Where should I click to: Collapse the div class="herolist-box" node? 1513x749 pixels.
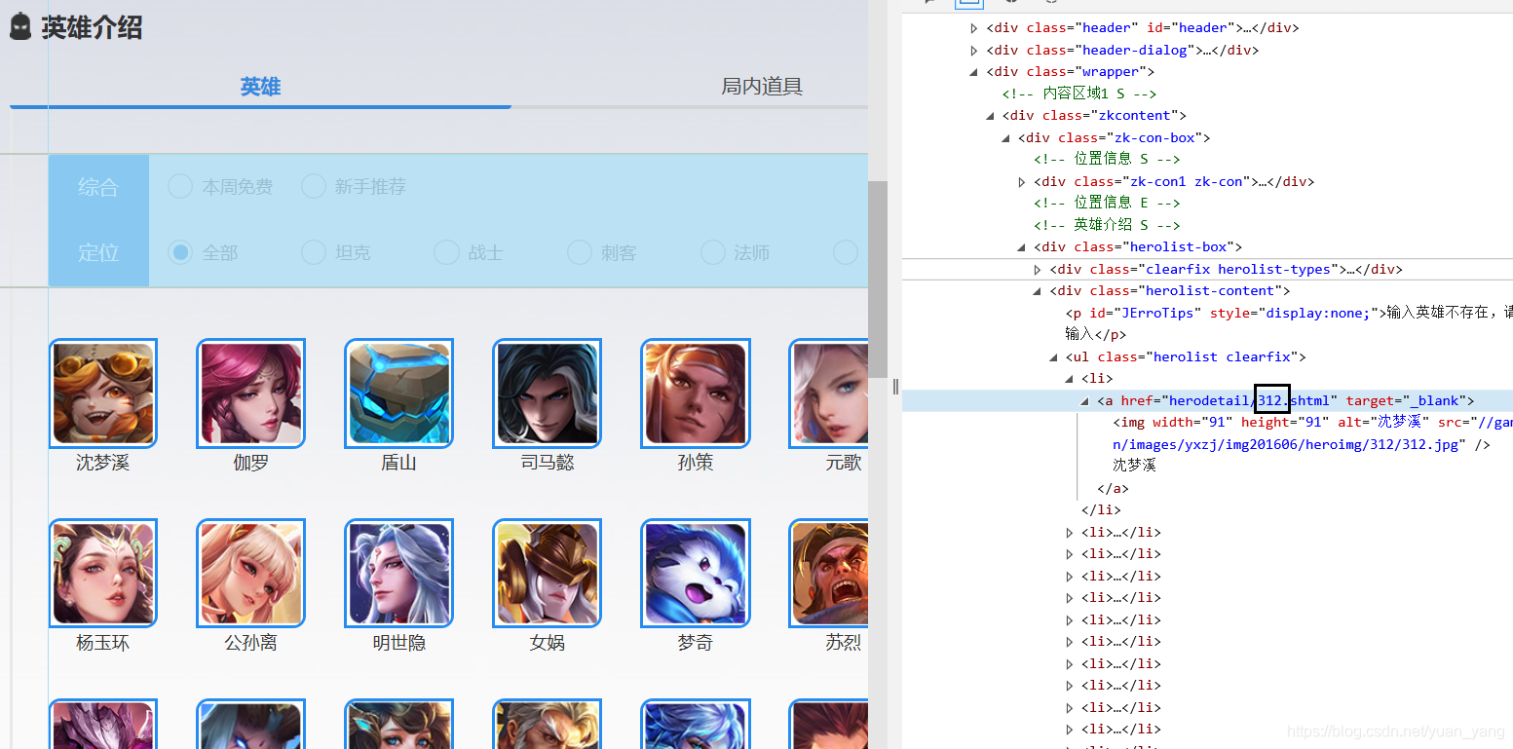click(x=1022, y=247)
